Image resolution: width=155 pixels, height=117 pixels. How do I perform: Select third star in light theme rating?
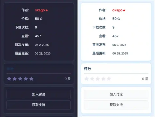[98, 79]
